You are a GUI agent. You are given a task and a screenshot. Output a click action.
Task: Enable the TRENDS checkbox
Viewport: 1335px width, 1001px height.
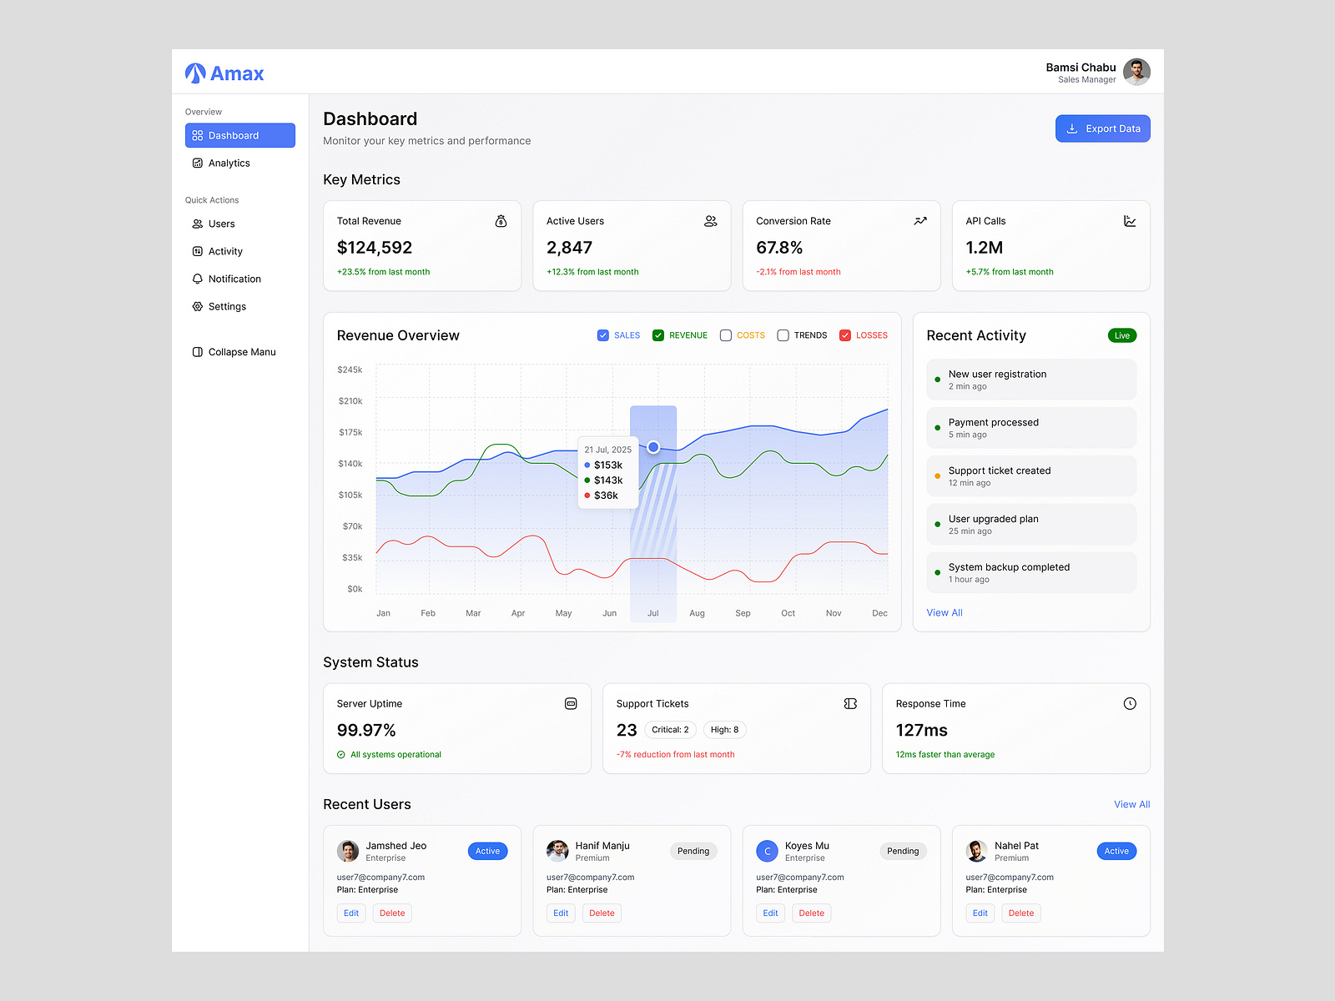783,335
